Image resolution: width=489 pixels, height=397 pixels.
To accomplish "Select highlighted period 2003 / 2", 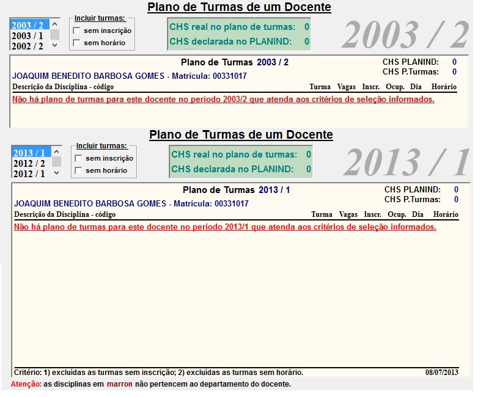I will point(28,26).
